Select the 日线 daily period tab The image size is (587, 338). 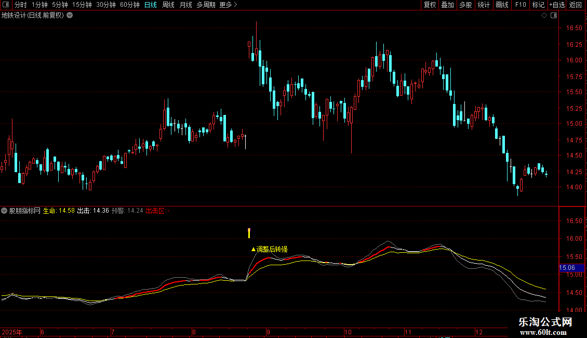(151, 5)
